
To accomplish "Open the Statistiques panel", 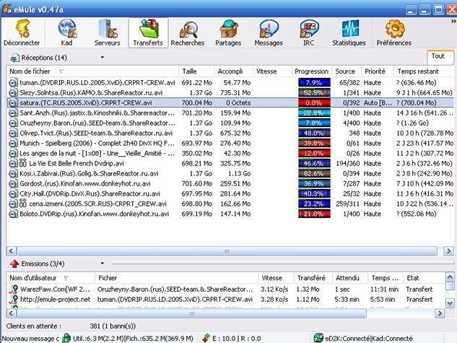I will tap(349, 32).
